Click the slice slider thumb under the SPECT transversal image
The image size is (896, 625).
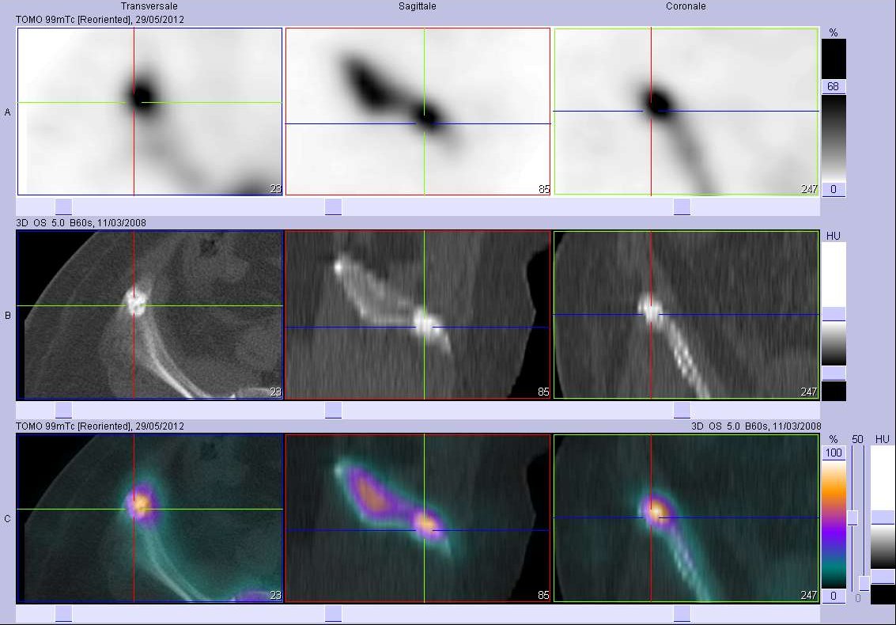(x=63, y=207)
